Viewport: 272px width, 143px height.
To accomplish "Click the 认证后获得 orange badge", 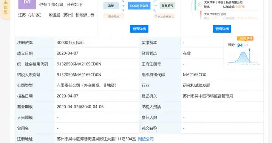I will 245,38.
